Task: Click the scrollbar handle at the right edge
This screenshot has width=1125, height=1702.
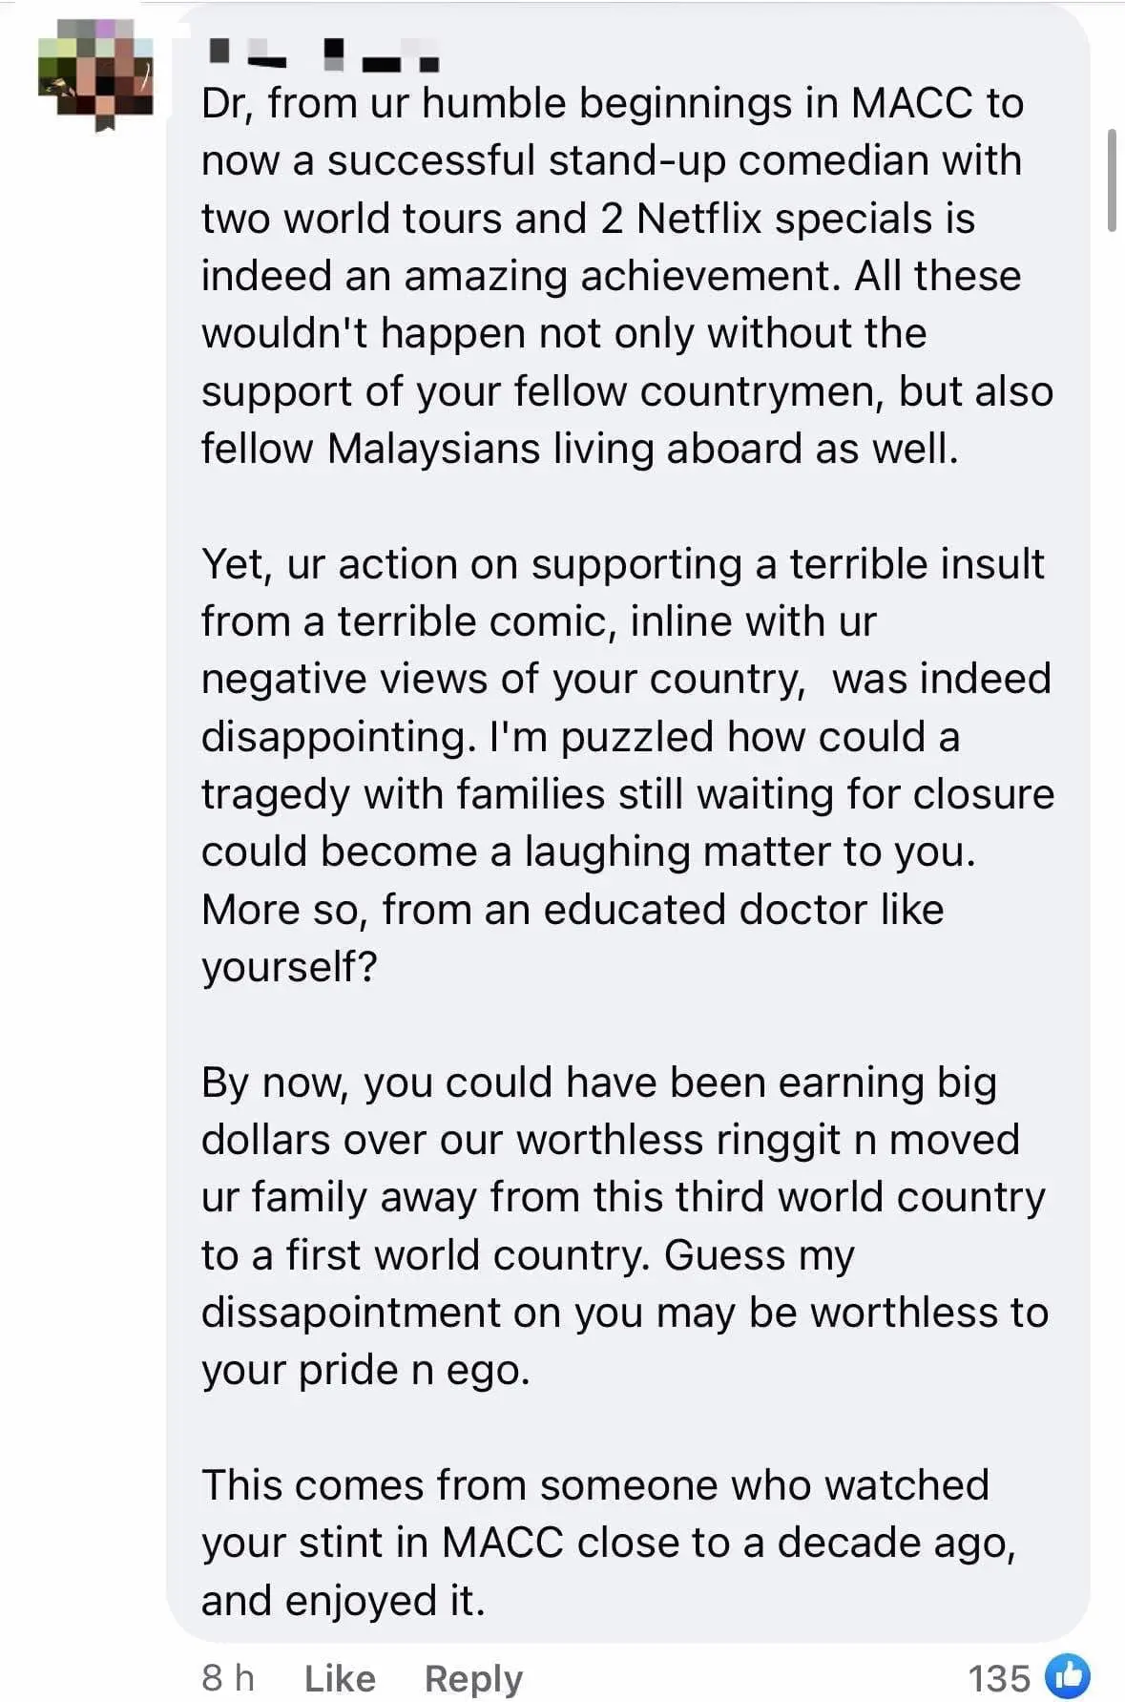Action: tap(1112, 180)
